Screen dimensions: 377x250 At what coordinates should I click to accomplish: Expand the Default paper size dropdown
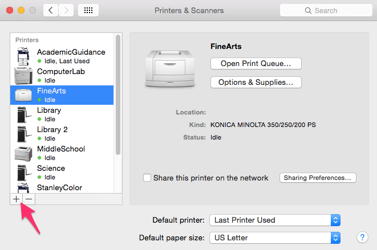tap(275, 237)
